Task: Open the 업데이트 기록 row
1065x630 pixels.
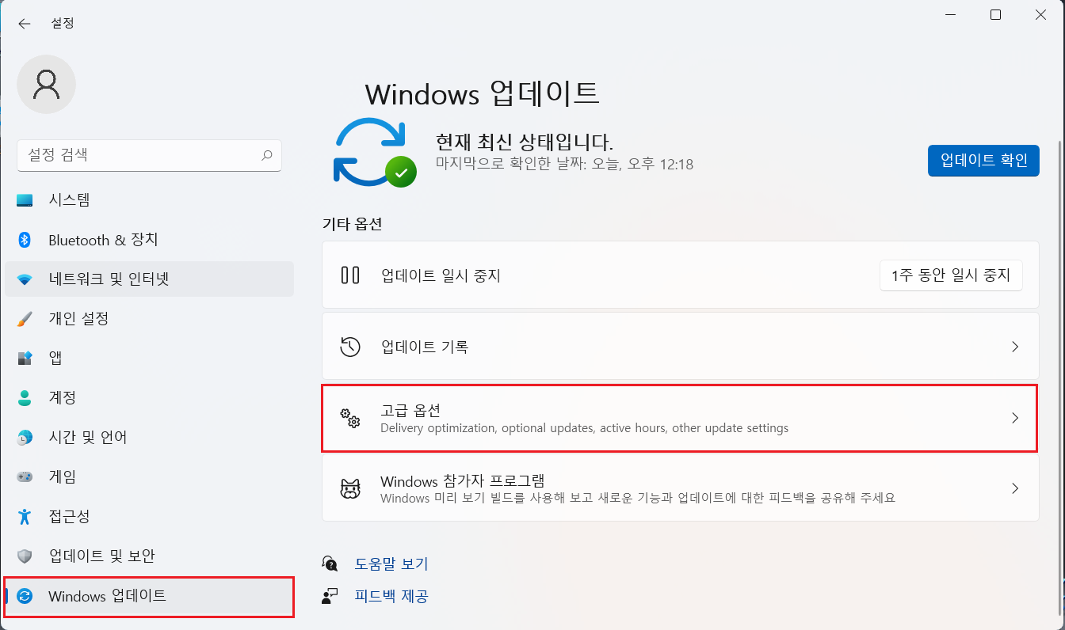Action: (681, 347)
